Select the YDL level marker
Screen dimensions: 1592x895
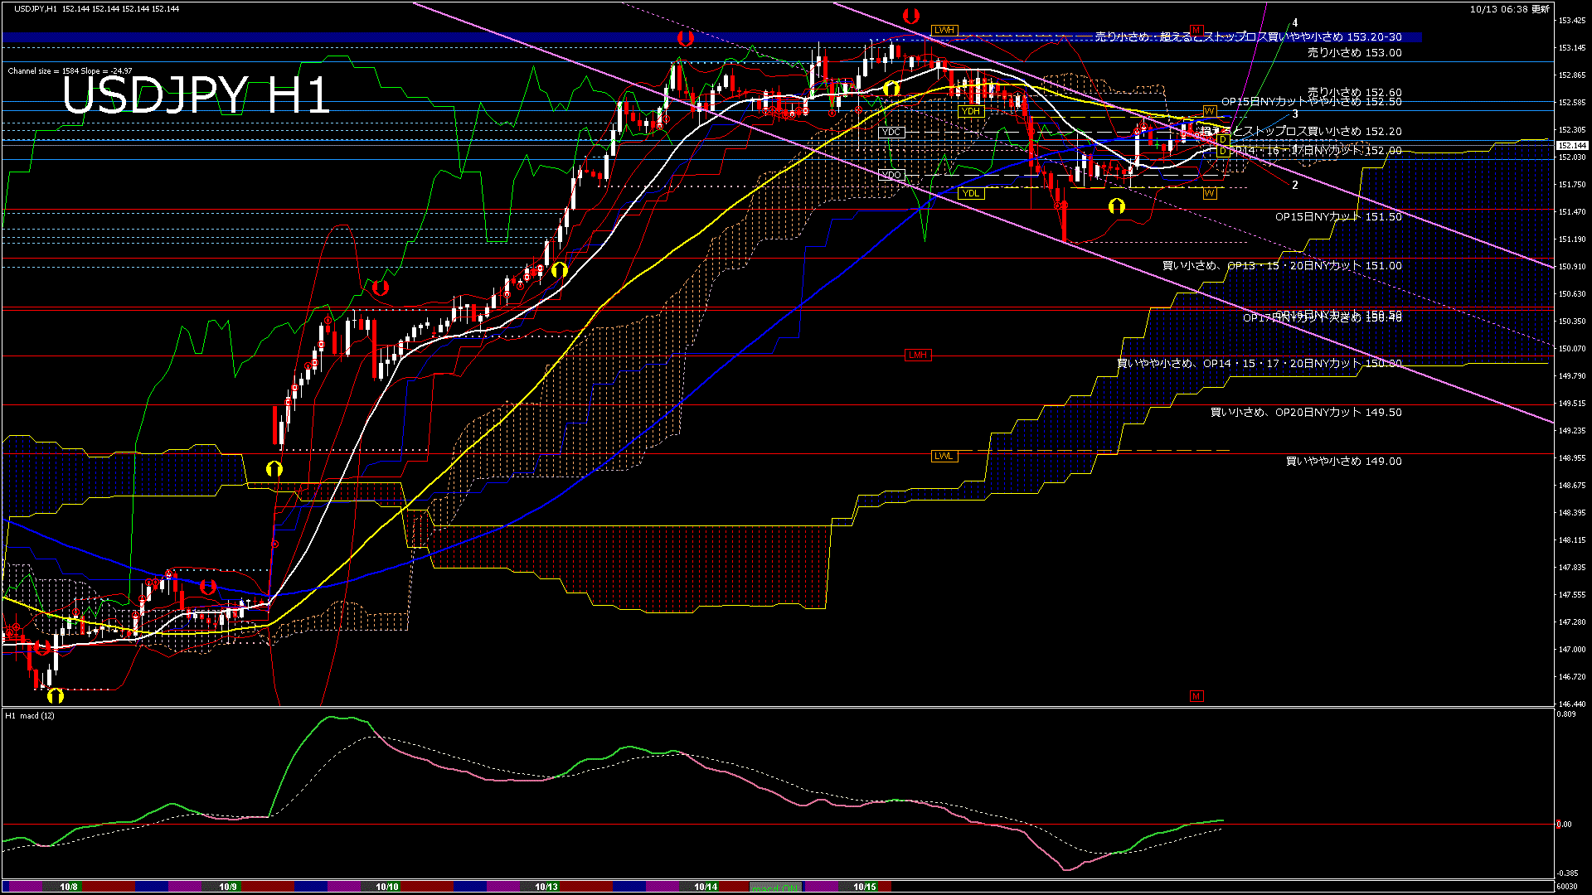coord(970,193)
